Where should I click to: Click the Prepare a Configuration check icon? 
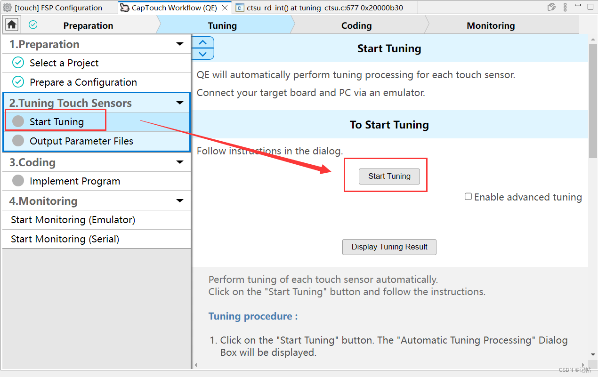click(x=18, y=82)
